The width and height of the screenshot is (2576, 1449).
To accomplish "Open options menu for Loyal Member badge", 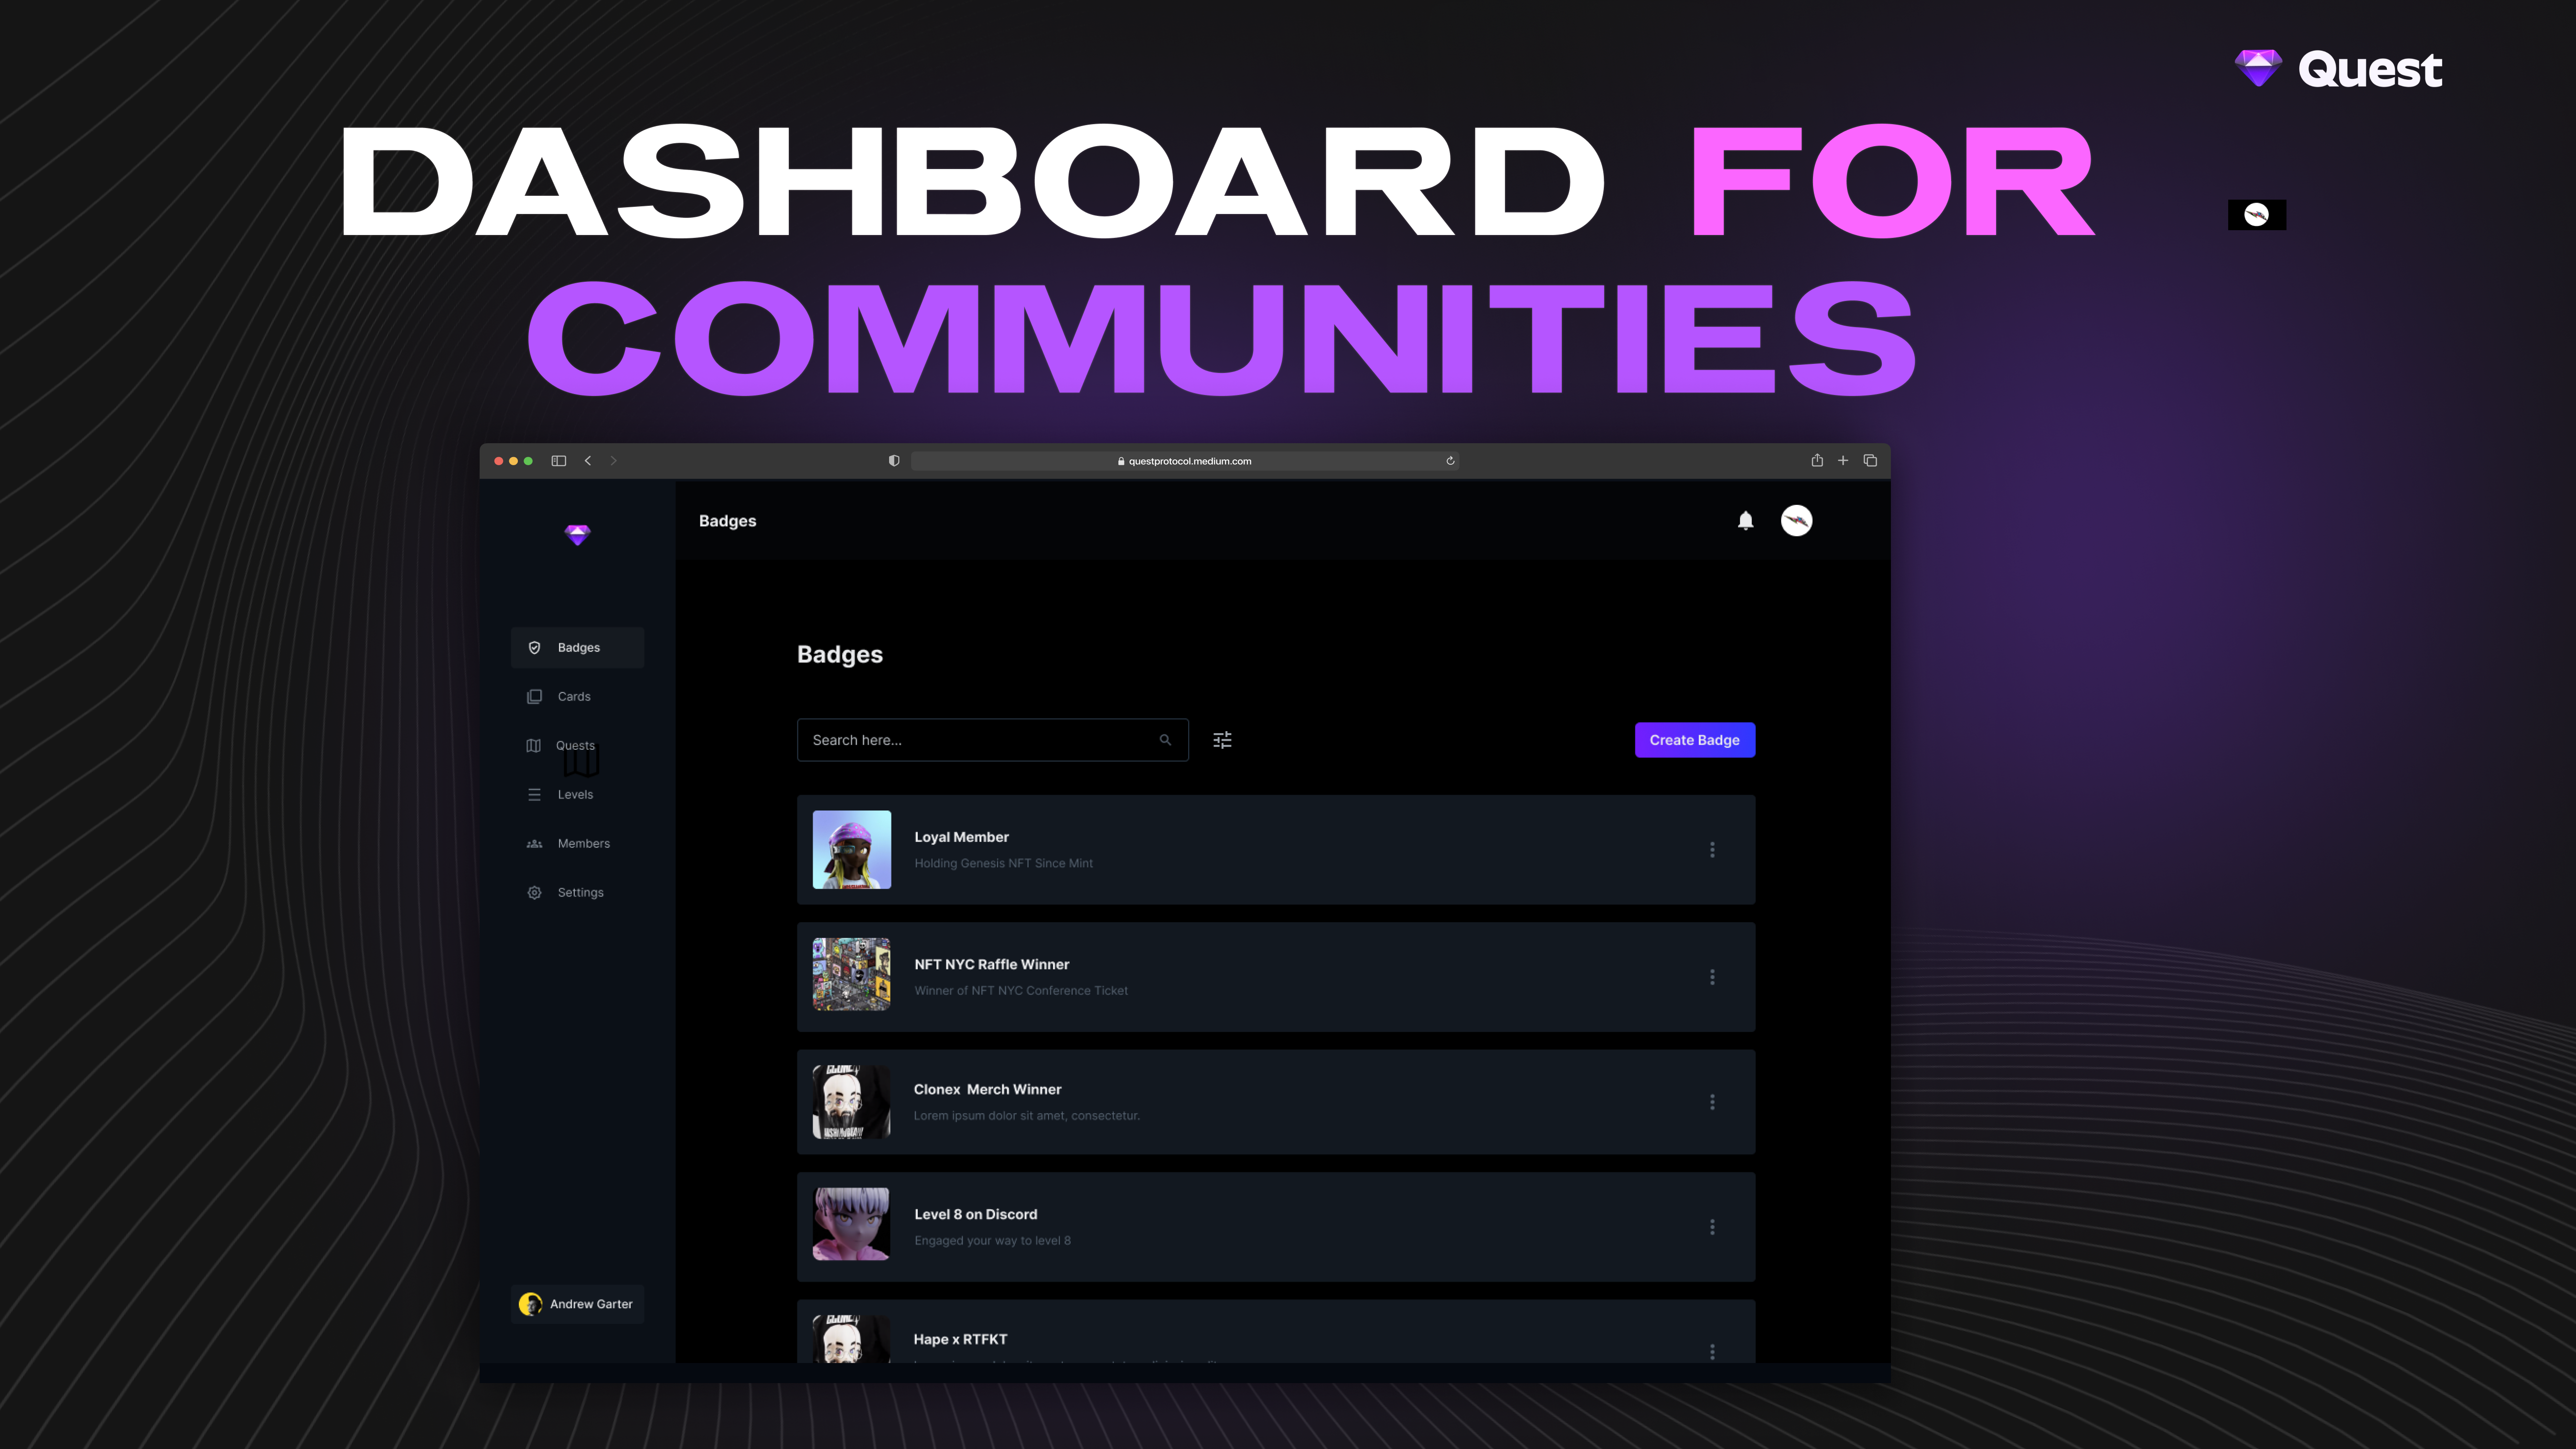I will tap(1712, 849).
